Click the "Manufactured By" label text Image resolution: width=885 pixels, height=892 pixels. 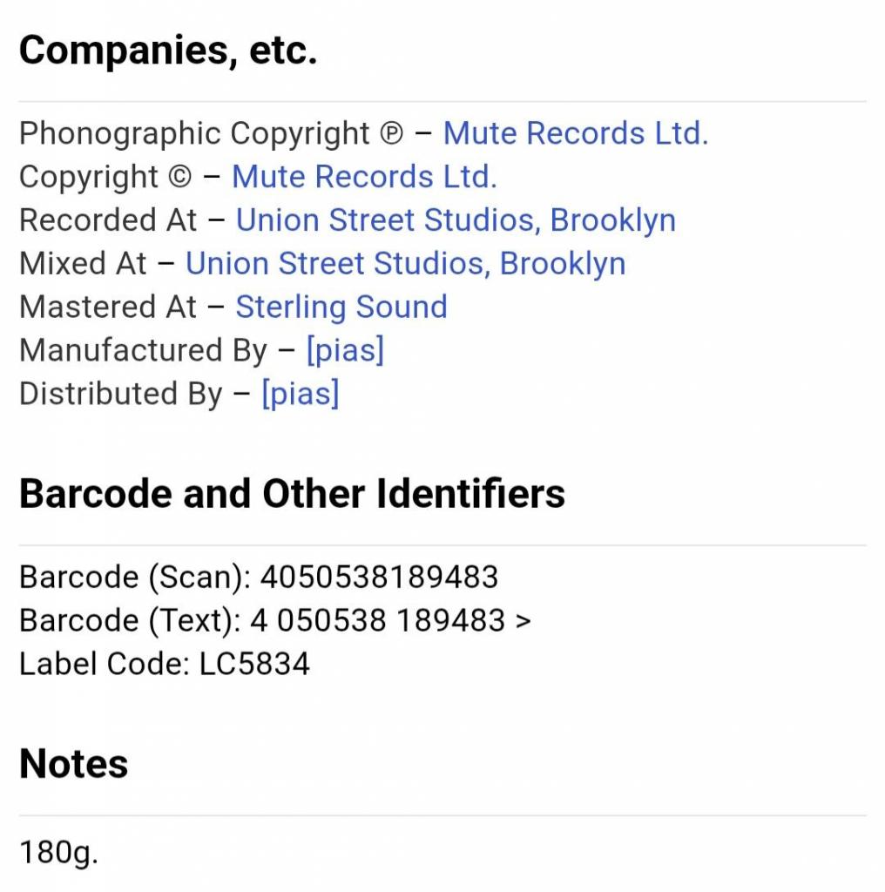143,350
